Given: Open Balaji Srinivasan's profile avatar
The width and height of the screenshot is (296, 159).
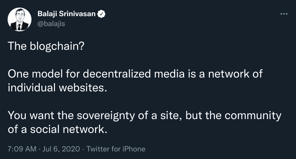Looking at the screenshot, I should coord(20,19).
